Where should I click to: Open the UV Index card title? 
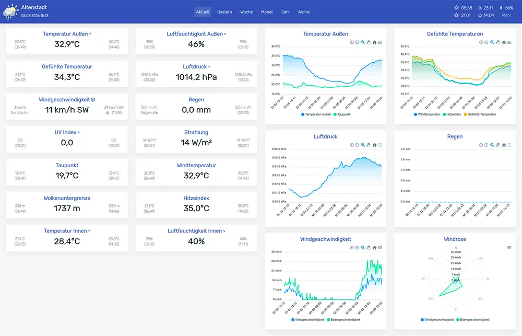click(x=67, y=132)
